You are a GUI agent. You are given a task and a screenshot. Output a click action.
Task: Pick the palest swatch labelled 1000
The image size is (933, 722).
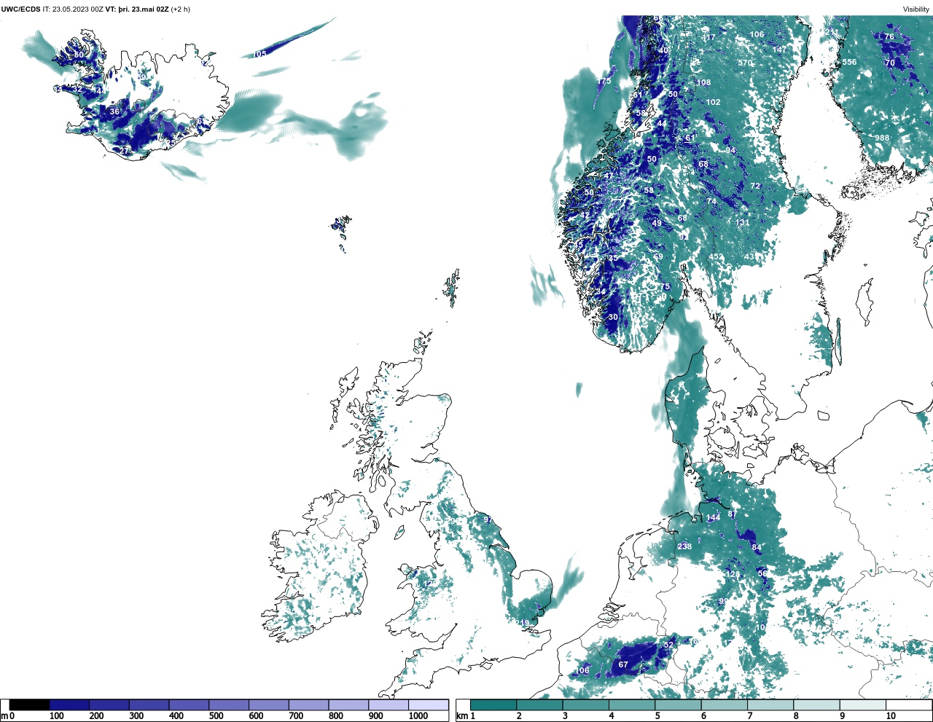(x=429, y=705)
